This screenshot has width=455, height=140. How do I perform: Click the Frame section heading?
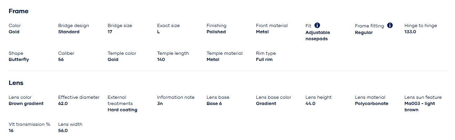18,11
